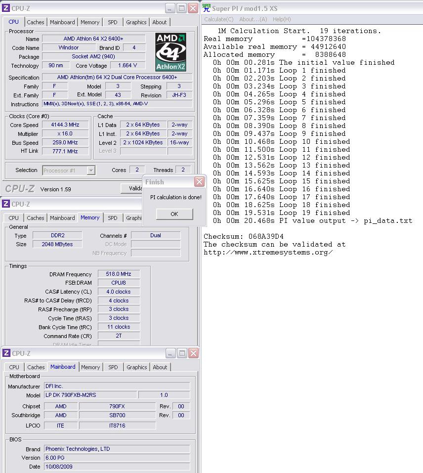Click the BIOS Brand Phoenix Technologies, LTD

click(117, 449)
